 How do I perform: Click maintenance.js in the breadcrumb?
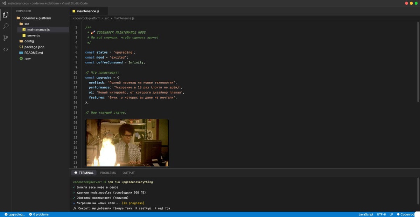point(124,18)
